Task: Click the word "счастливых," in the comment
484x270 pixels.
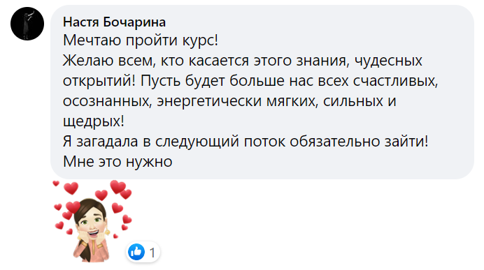Action: [x=395, y=81]
